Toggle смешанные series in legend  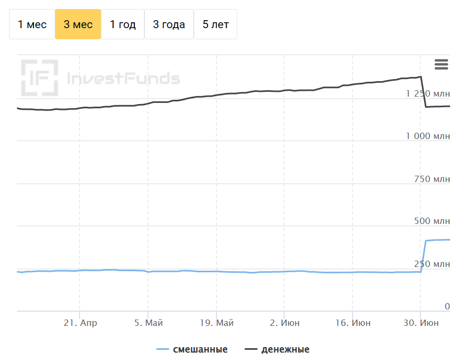tap(200, 349)
